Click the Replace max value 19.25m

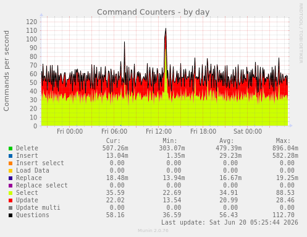(287, 178)
